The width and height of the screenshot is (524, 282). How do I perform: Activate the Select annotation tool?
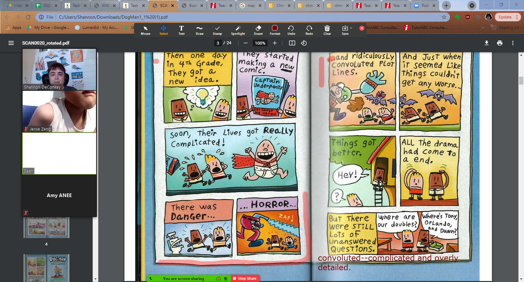tap(163, 30)
